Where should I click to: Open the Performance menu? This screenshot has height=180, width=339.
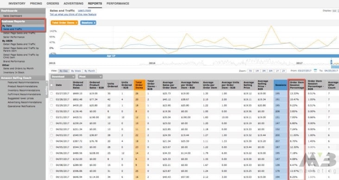118,3
